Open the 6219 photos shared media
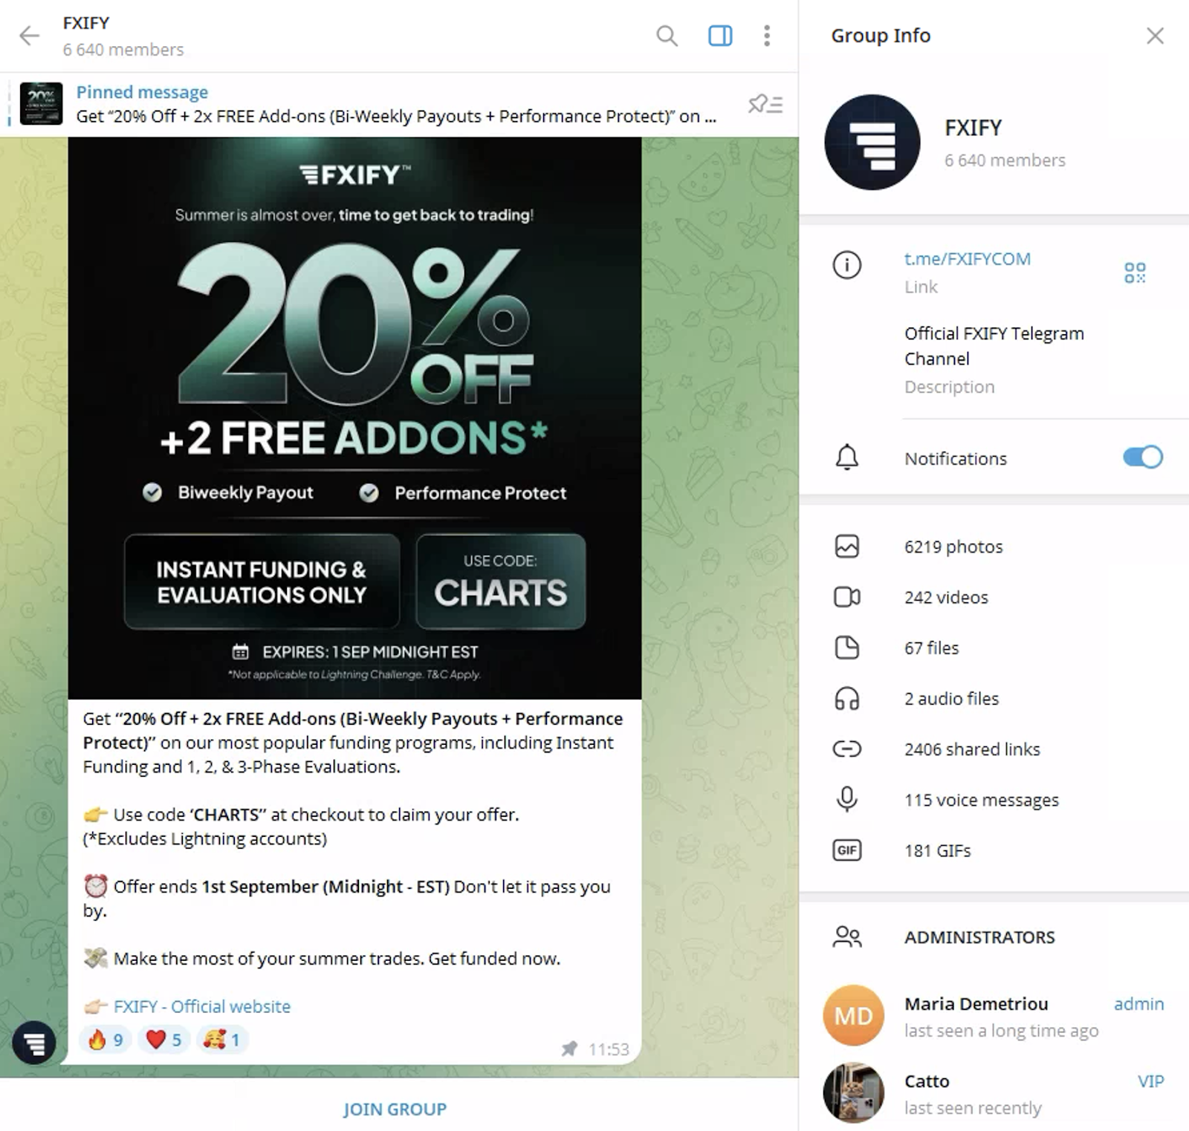 click(x=994, y=547)
